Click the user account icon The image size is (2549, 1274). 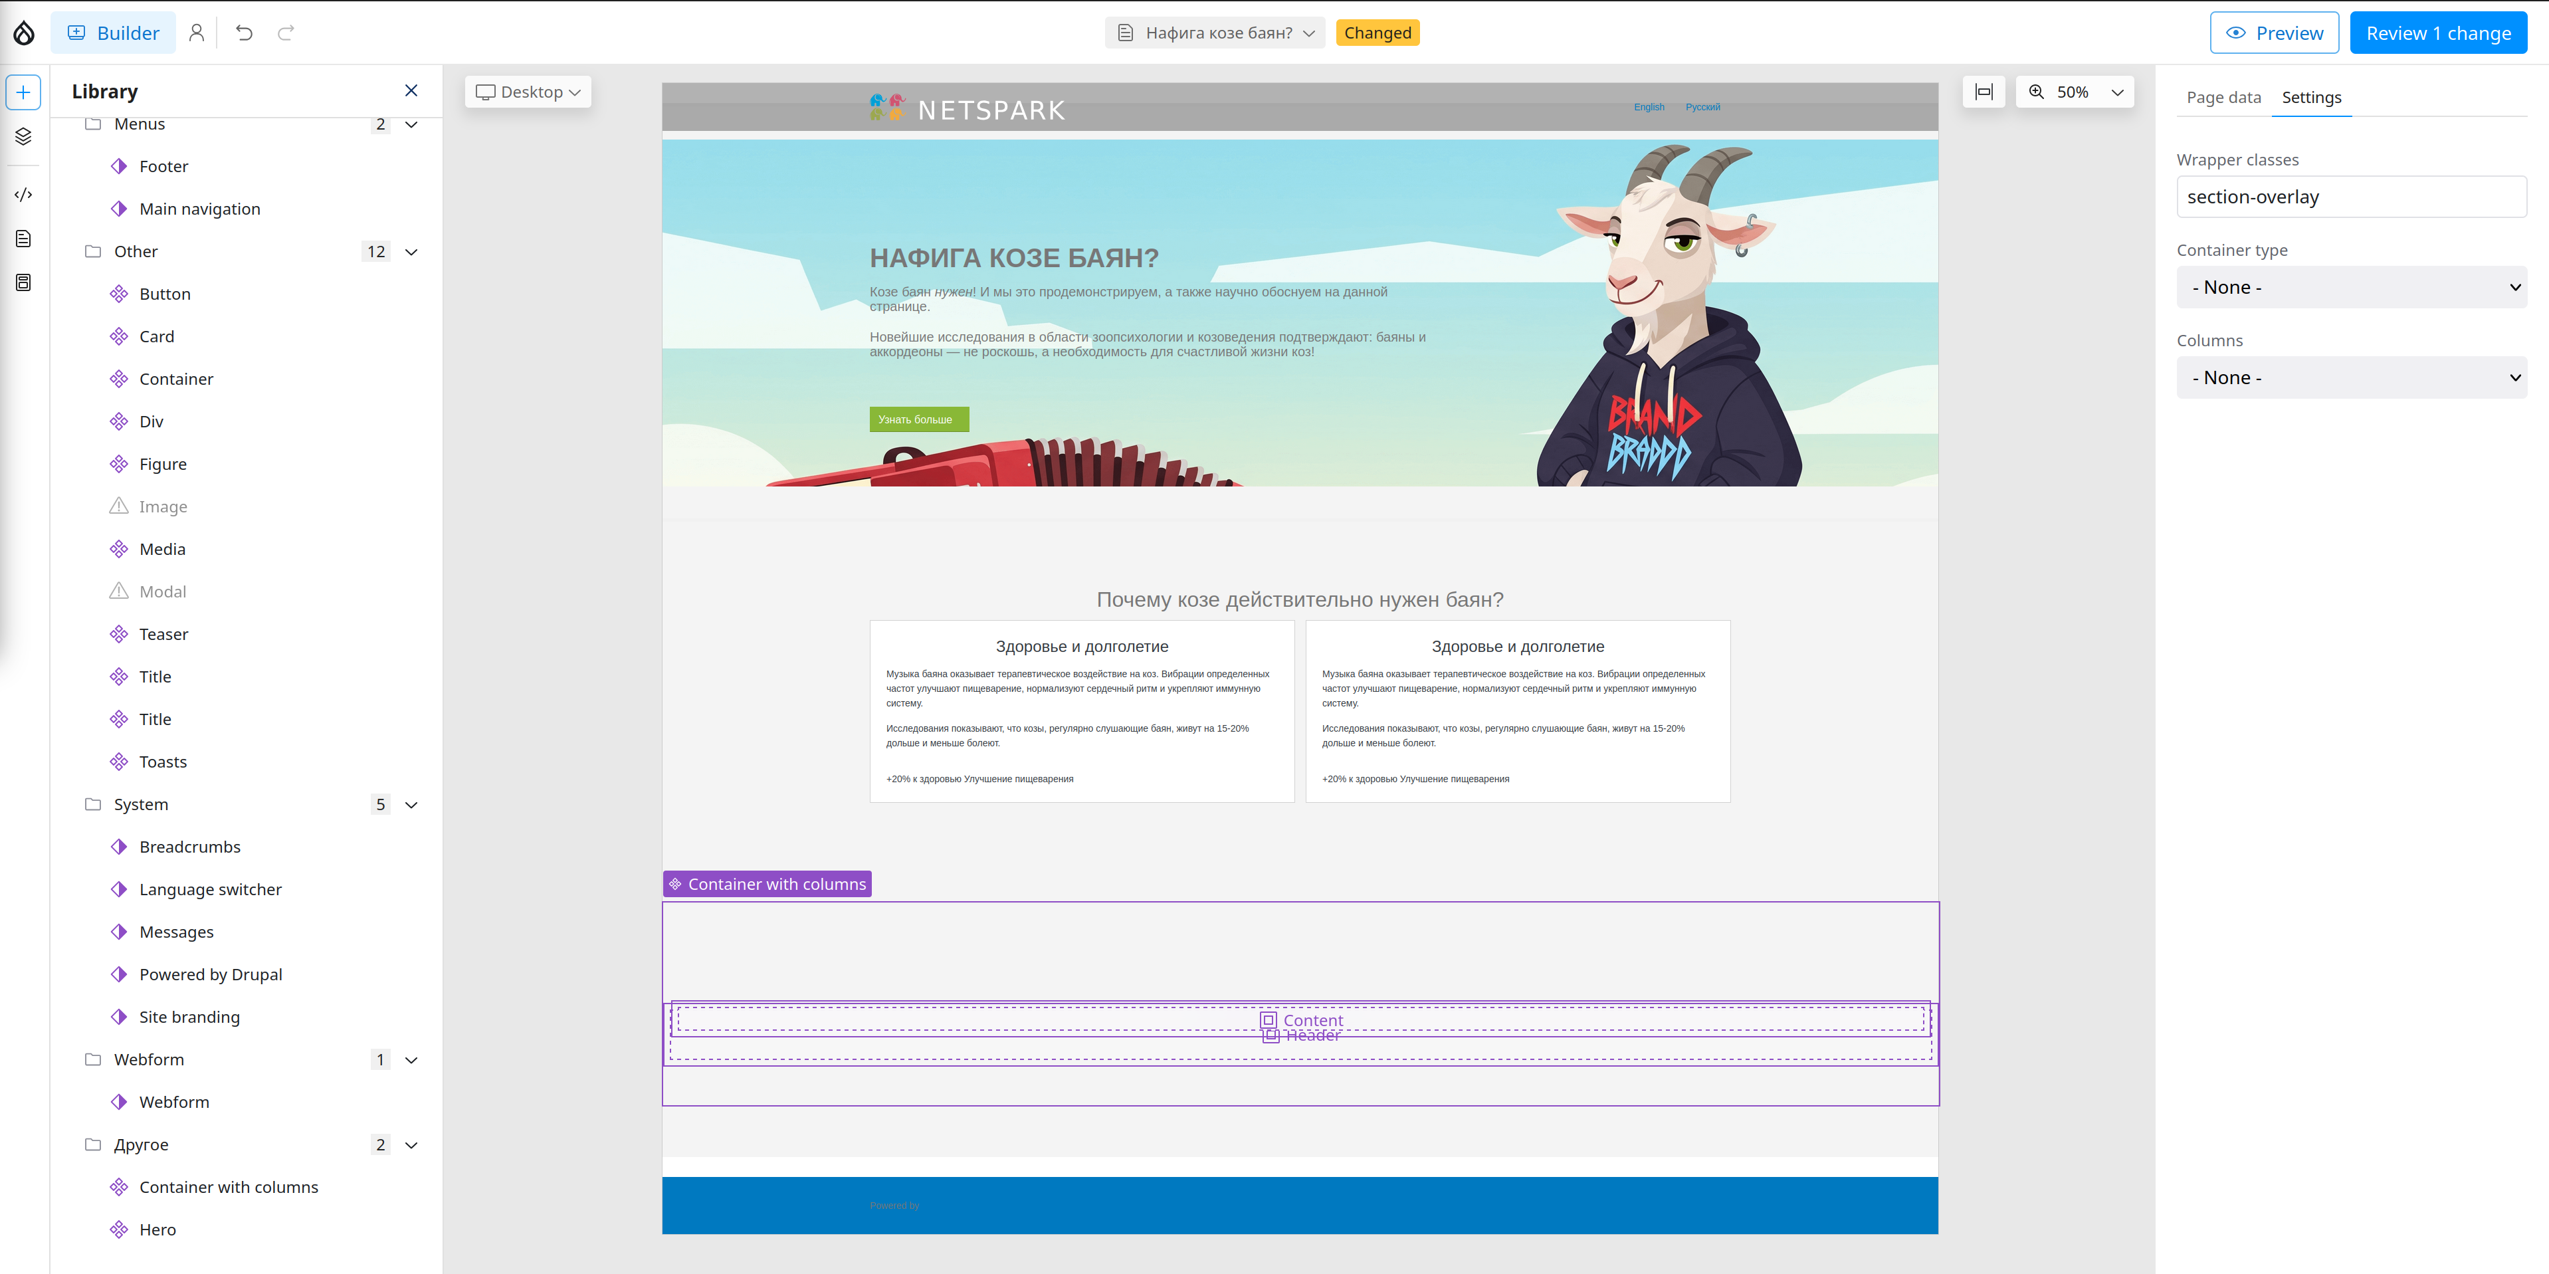(196, 33)
